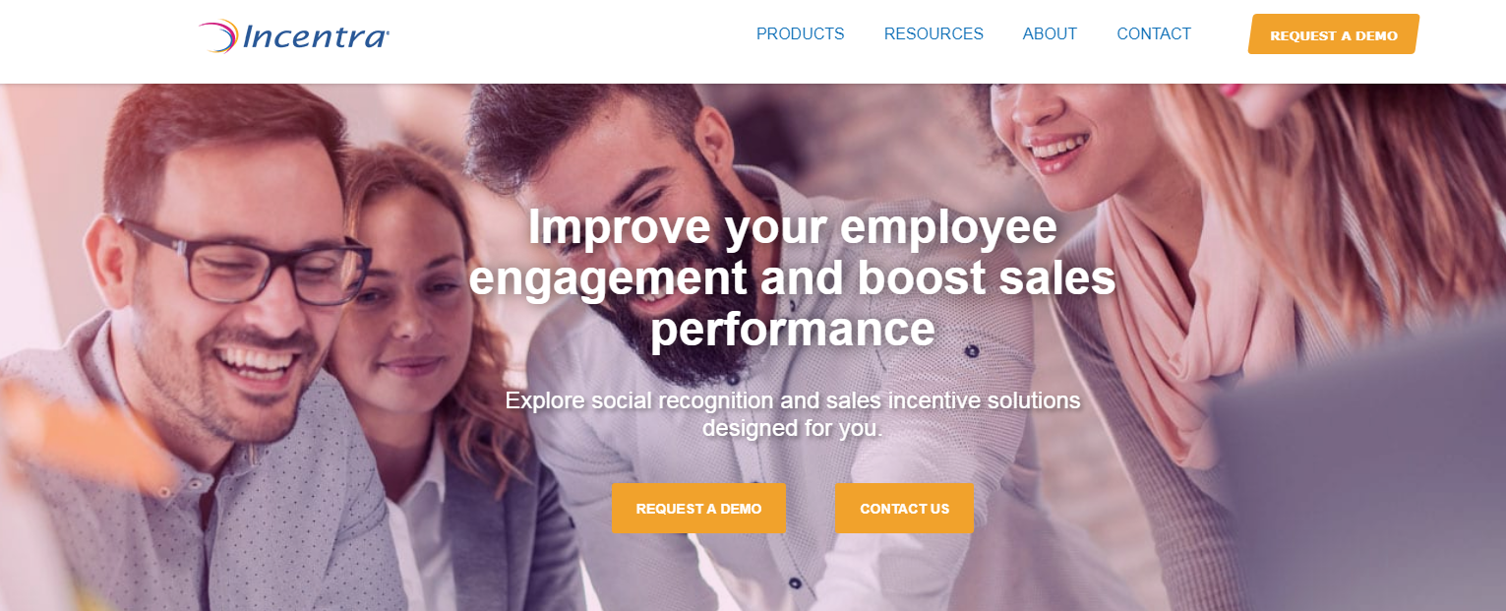Click the word 'performance' in the headline
Viewport: 1506px width, 611px height.
pyautogui.click(x=792, y=330)
